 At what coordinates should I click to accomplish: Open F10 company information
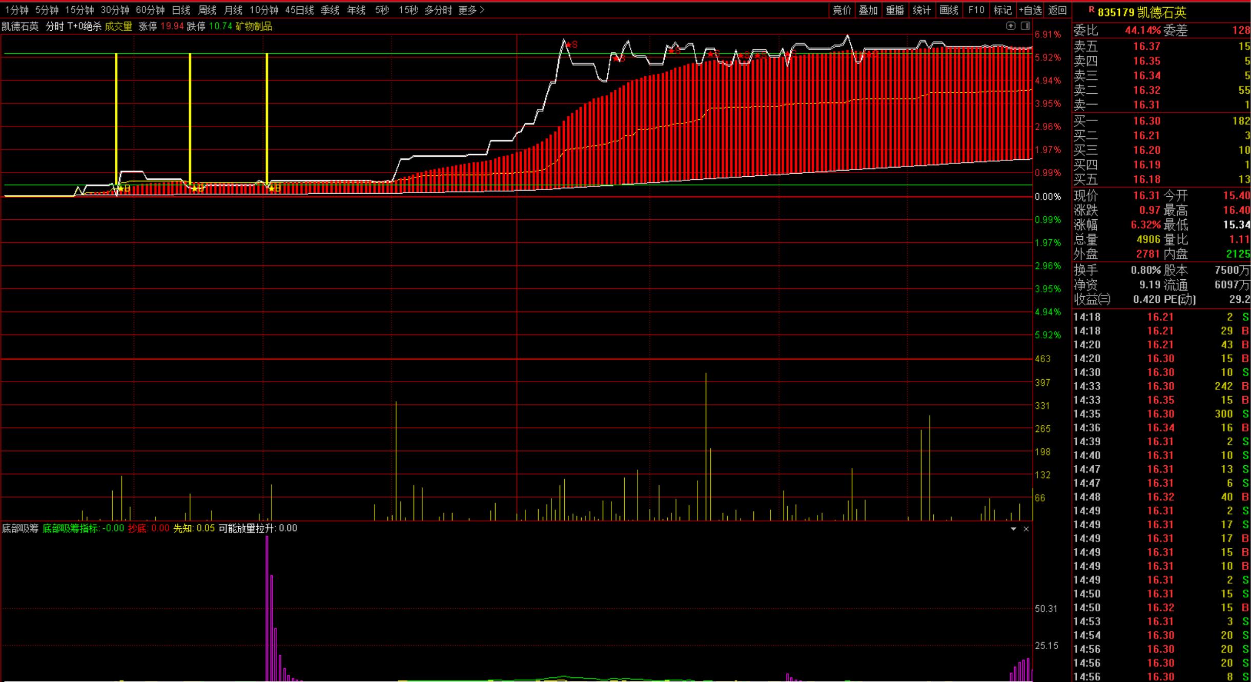[976, 10]
